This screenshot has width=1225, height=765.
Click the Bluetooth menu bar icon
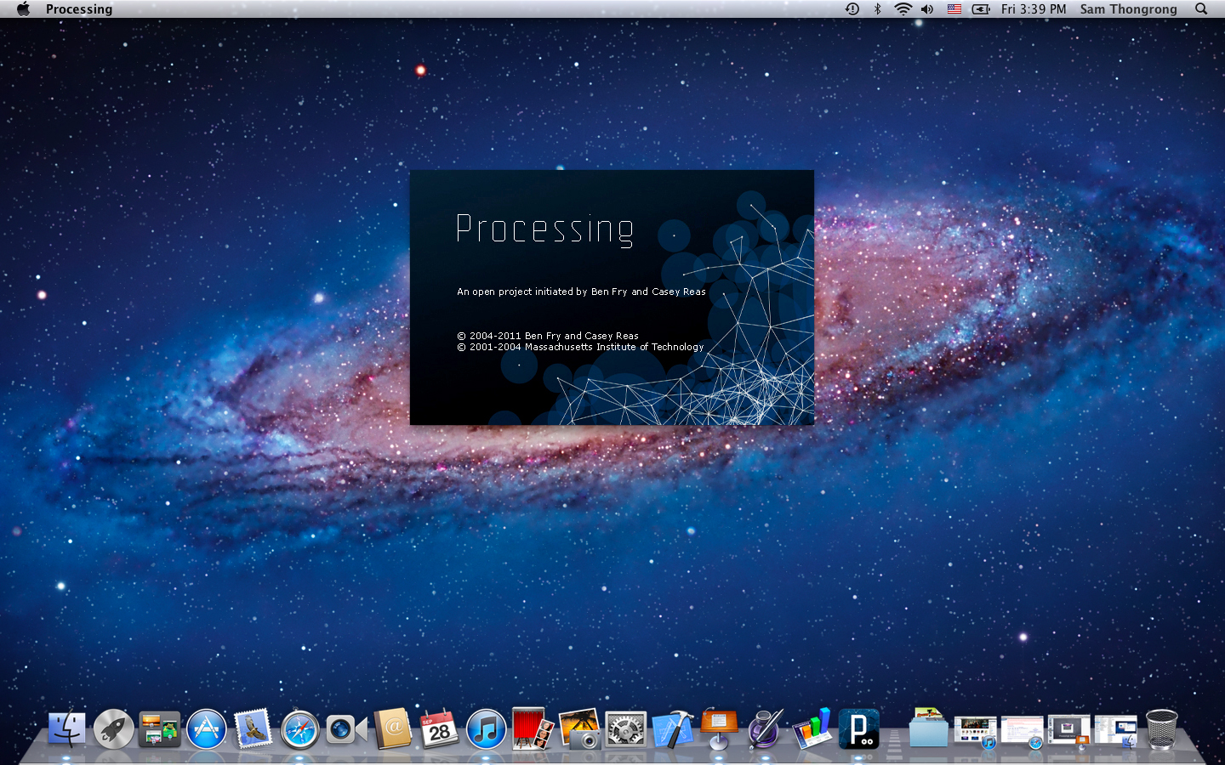[877, 8]
